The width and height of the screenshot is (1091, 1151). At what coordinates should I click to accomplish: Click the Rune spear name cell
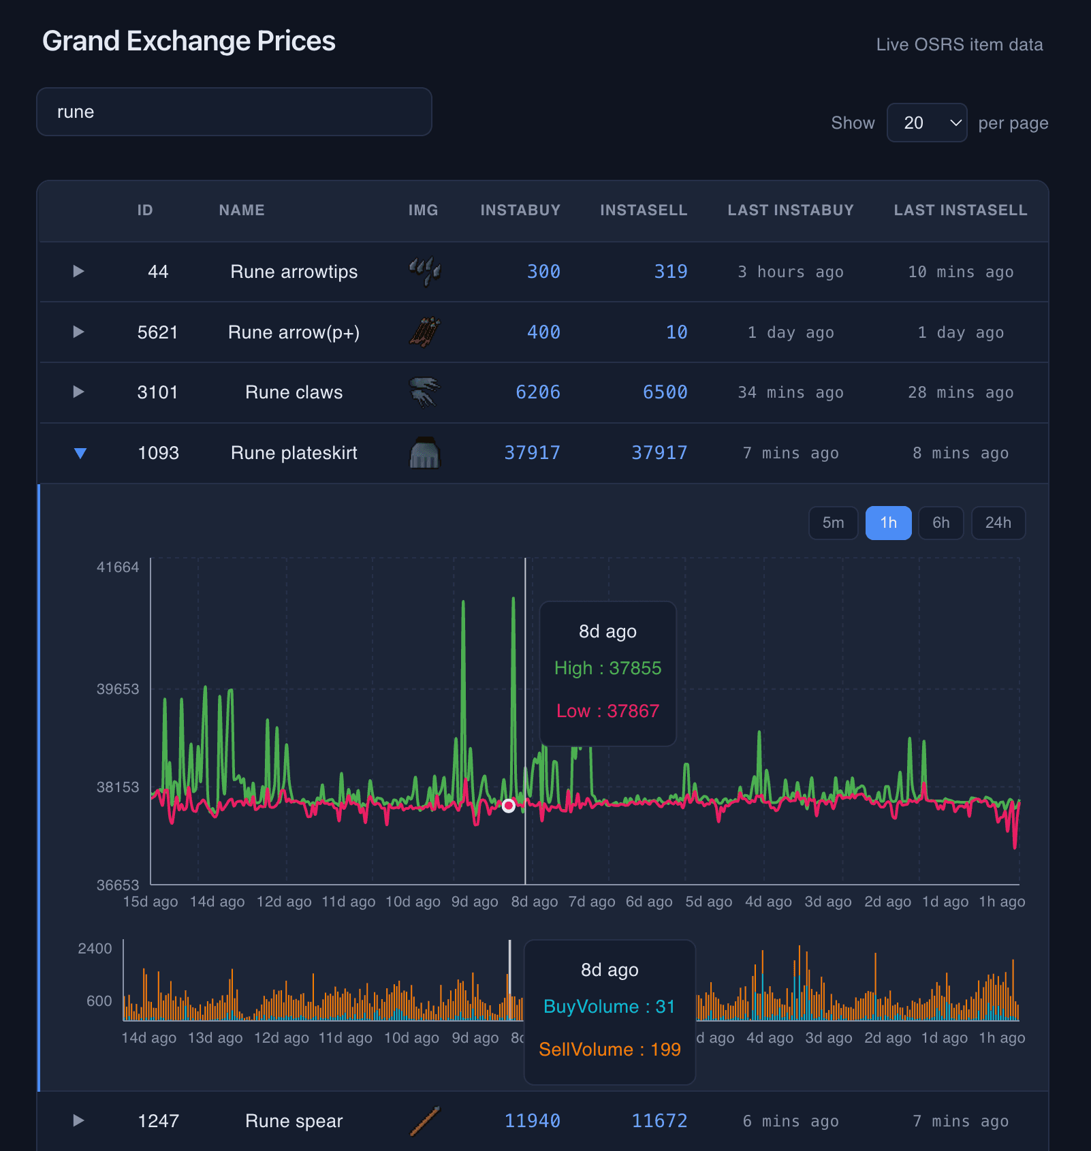294,1121
